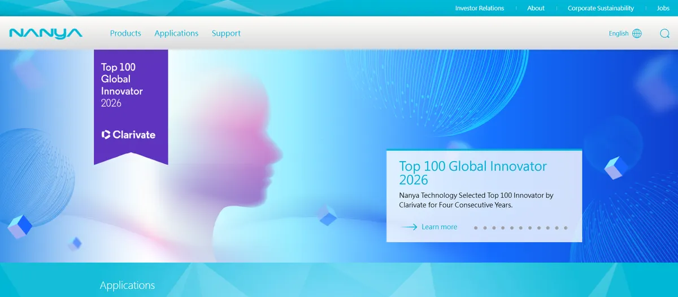The image size is (678, 297).
Task: Follow the Learn more link
Action: click(x=439, y=227)
